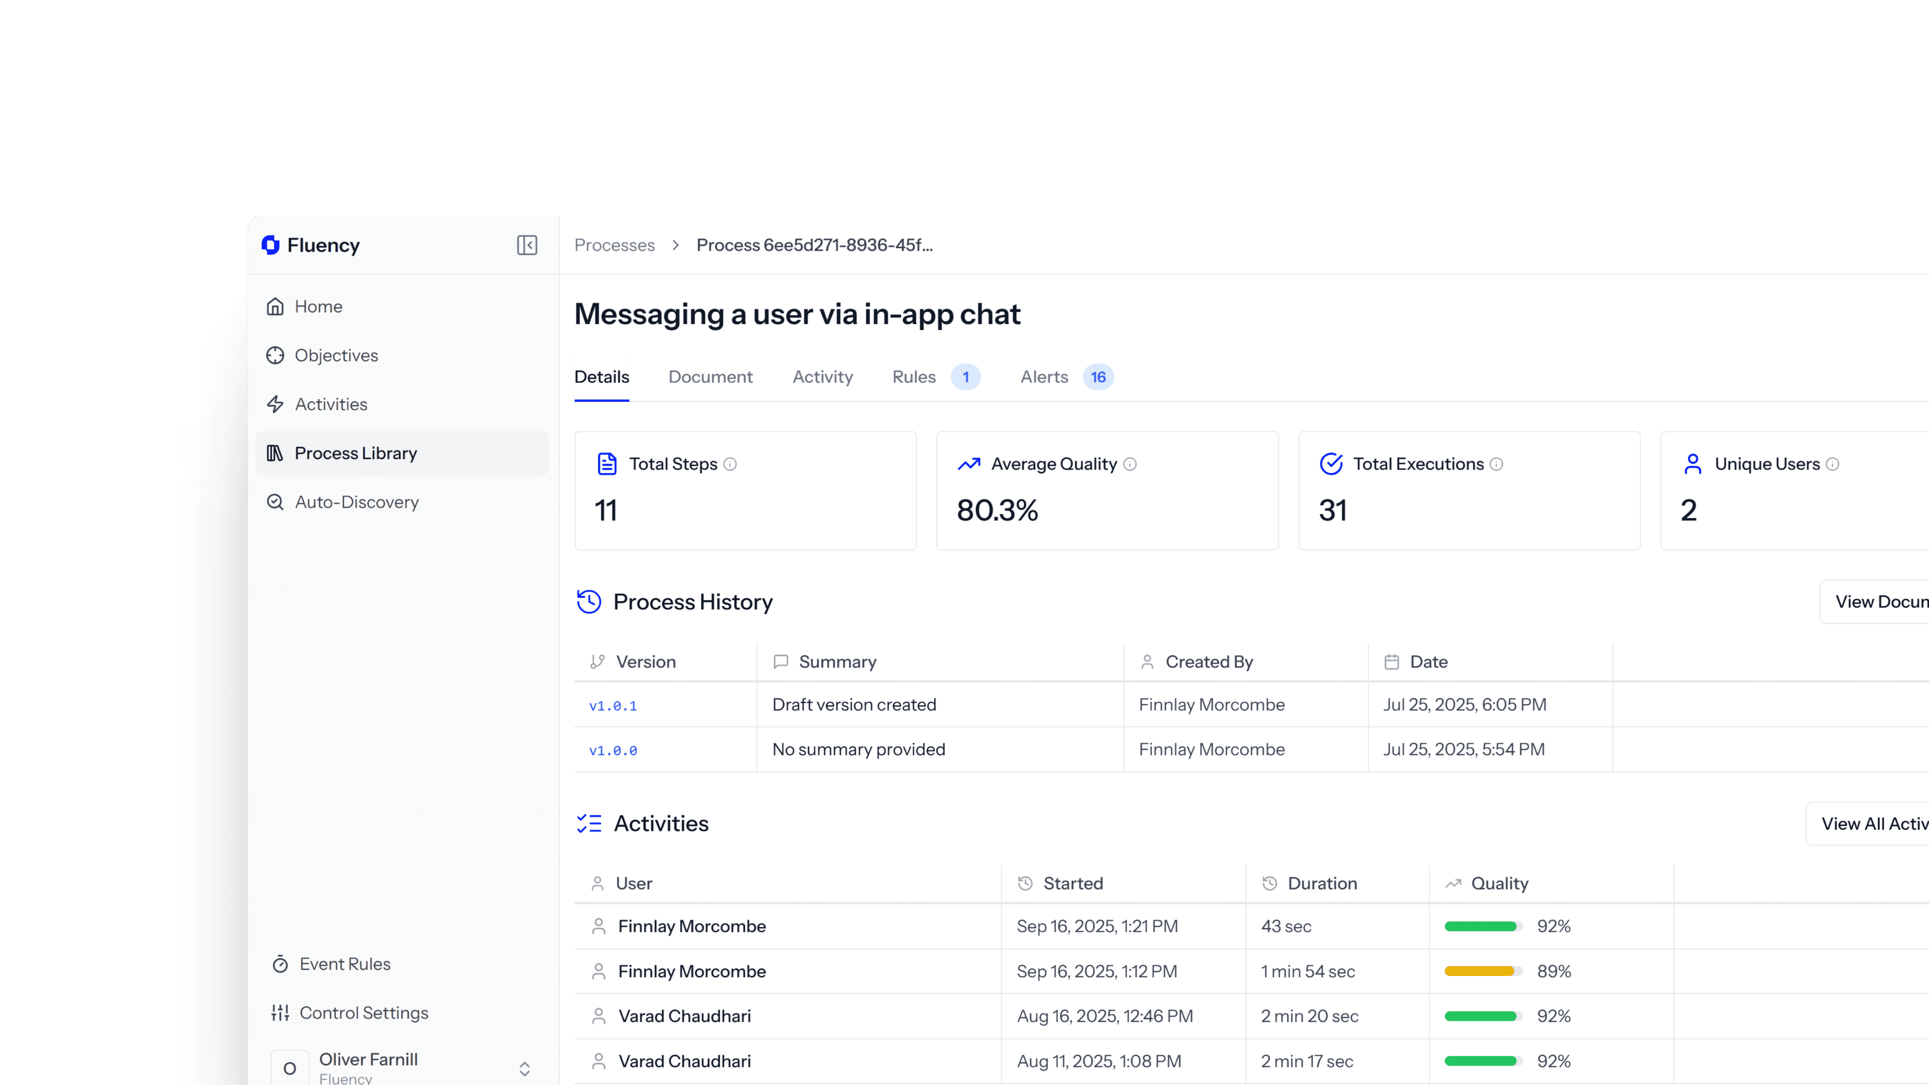The width and height of the screenshot is (1929, 1085).
Task: Click info icon next to Average Quality
Action: point(1130,464)
